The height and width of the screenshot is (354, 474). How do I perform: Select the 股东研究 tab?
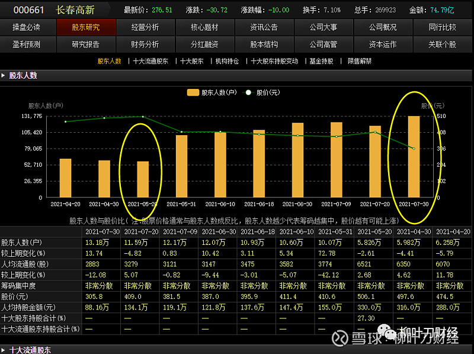pyautogui.click(x=86, y=27)
